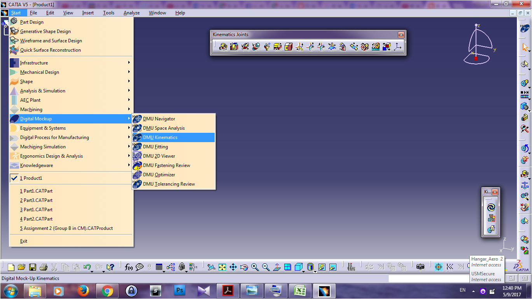Create a Revolute Joint from Kinematics Joints toolbar

[x=222, y=46]
